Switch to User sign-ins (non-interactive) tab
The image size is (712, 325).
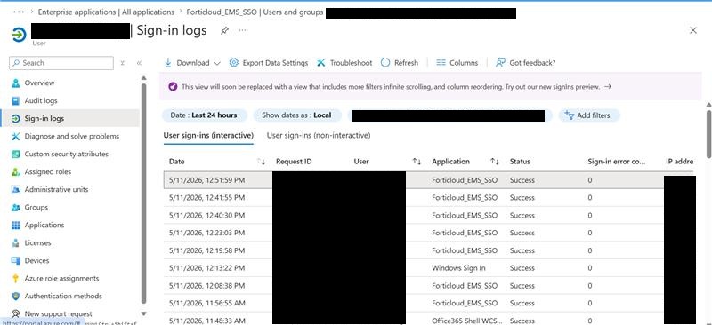coord(319,135)
